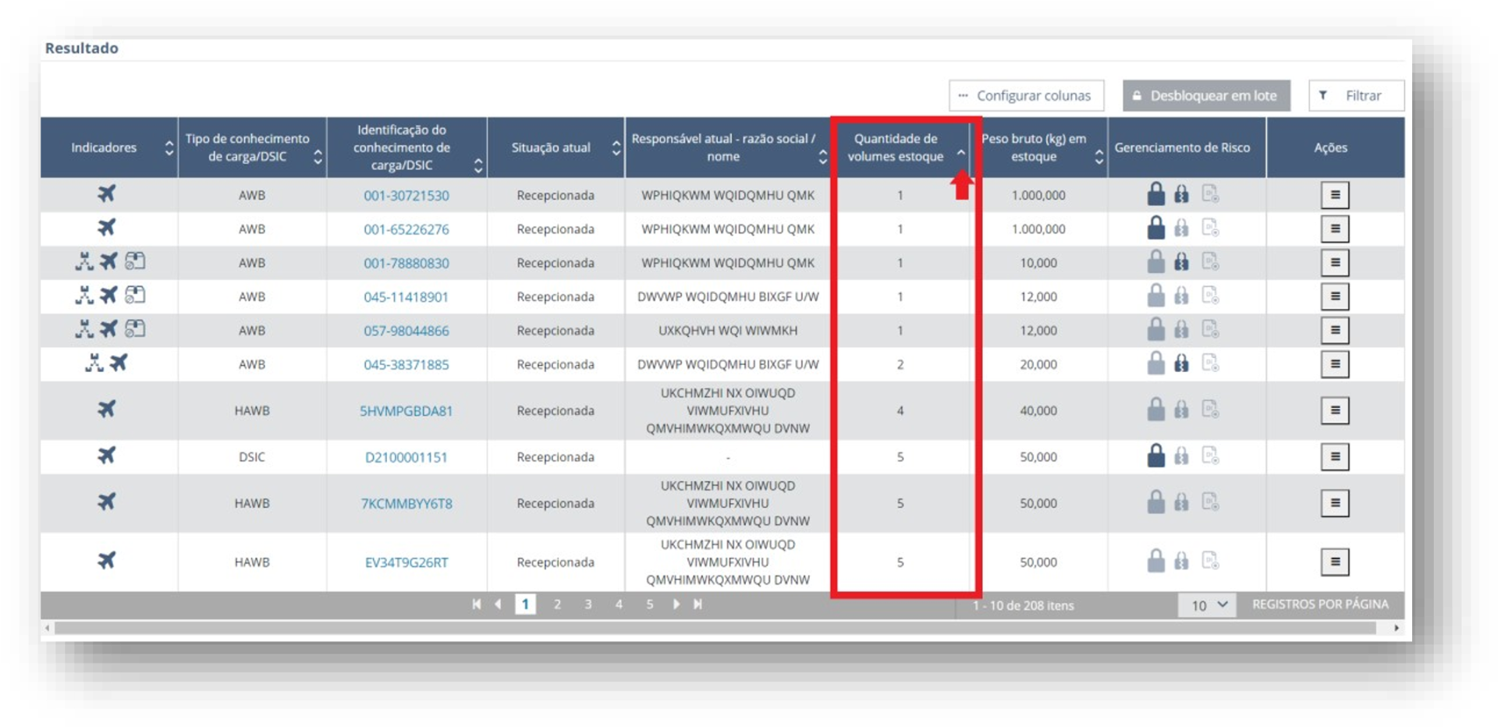1498x727 pixels.
Task: Click airplane indicator for D2100001151
Action: [x=107, y=455]
